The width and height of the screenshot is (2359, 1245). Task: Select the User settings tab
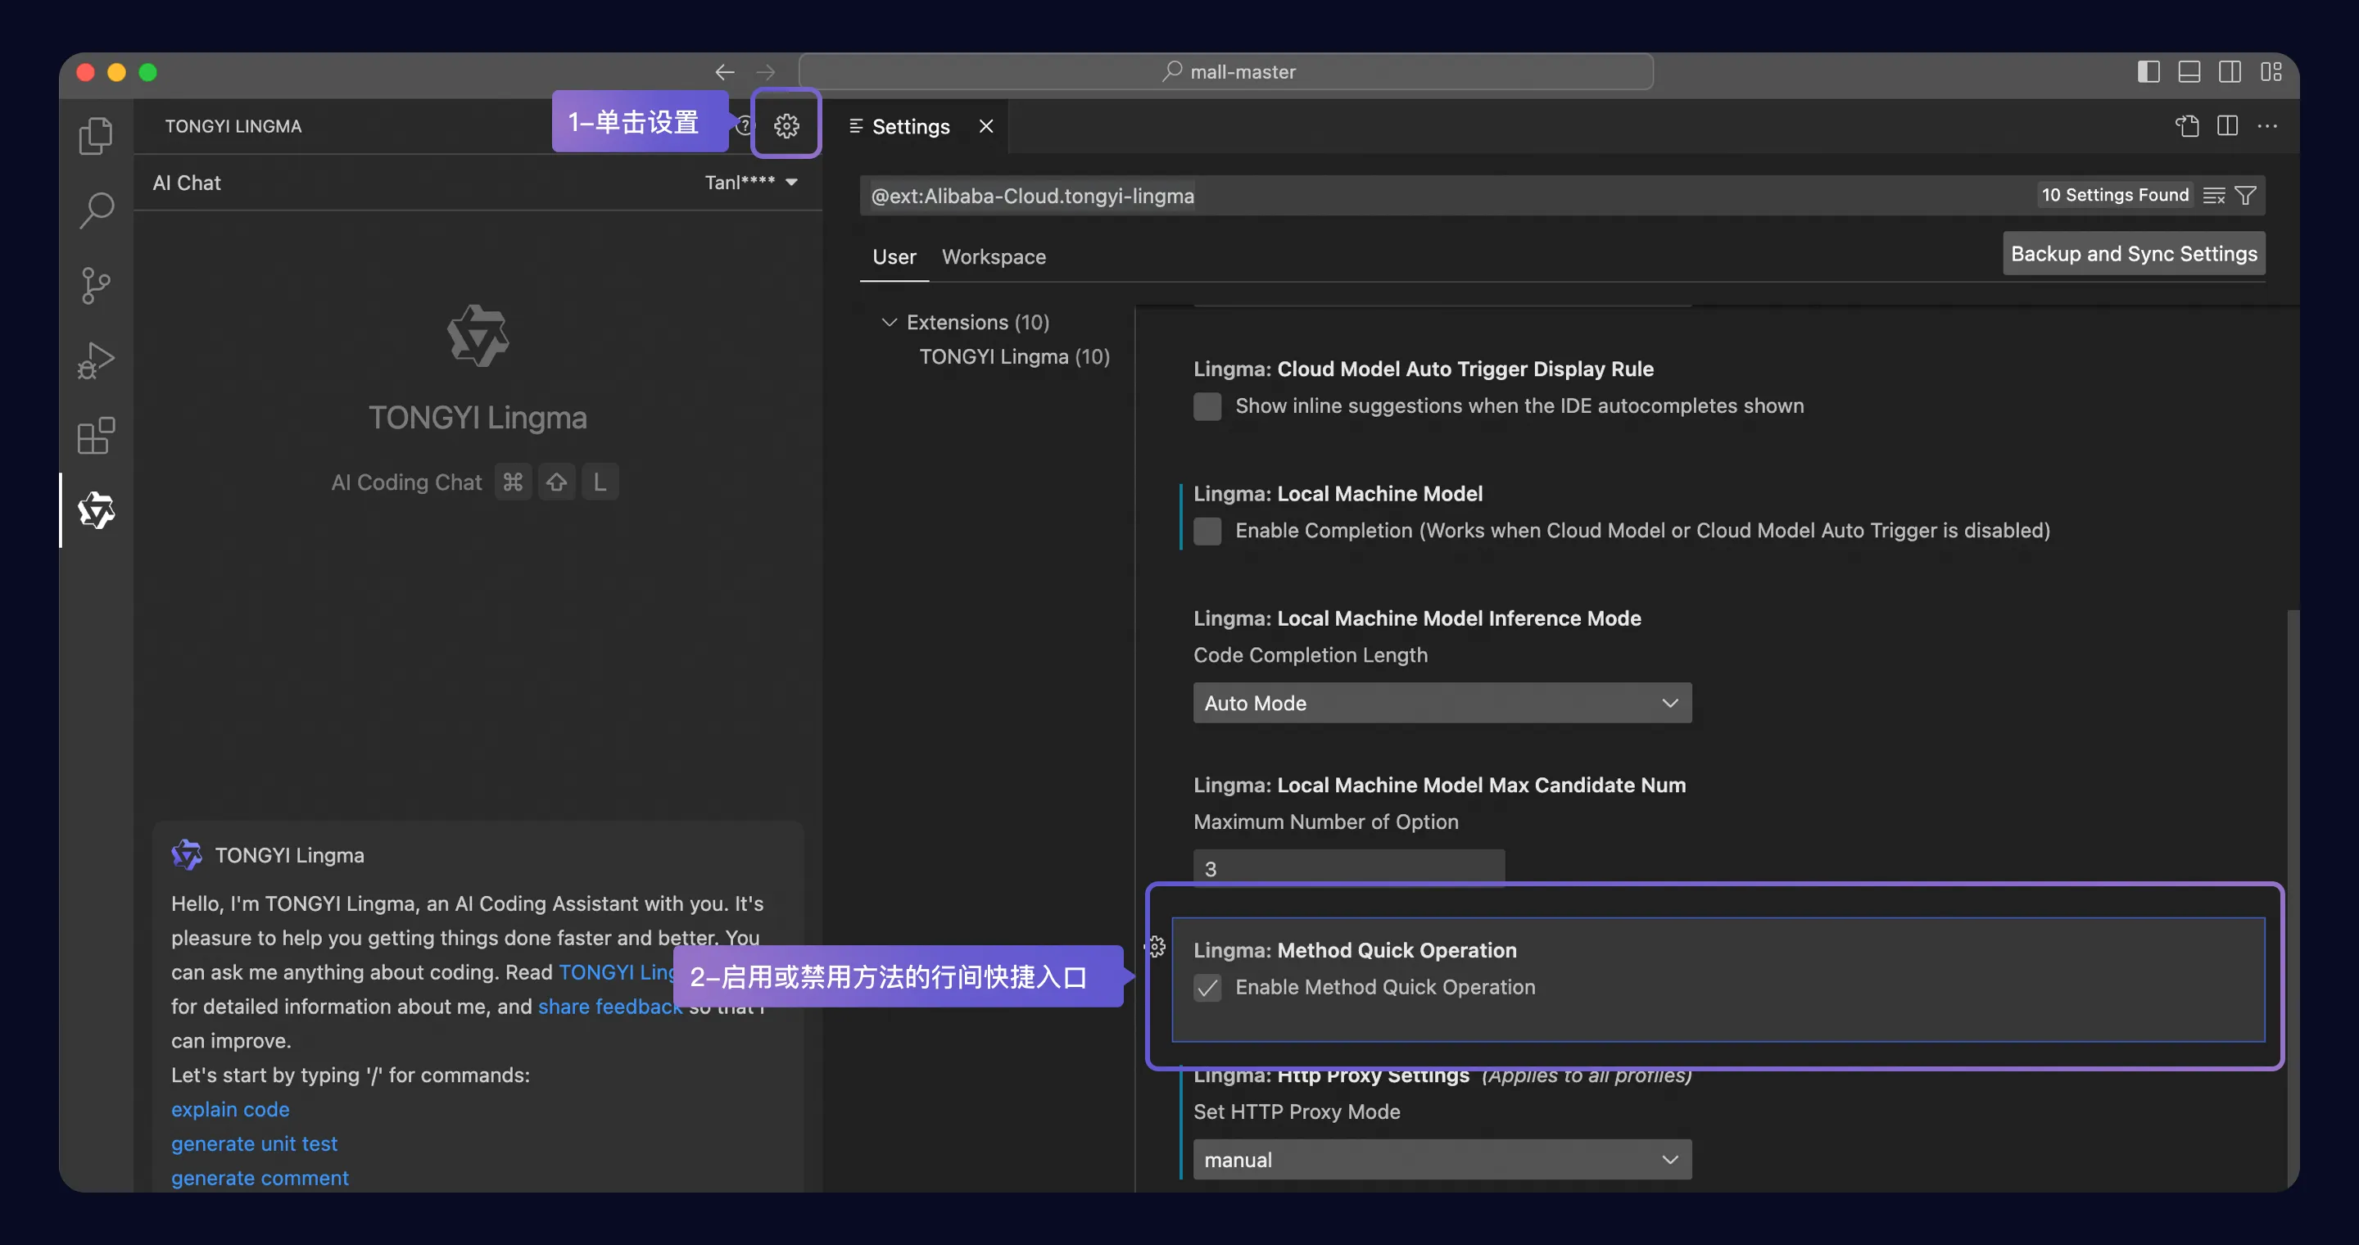tap(894, 256)
